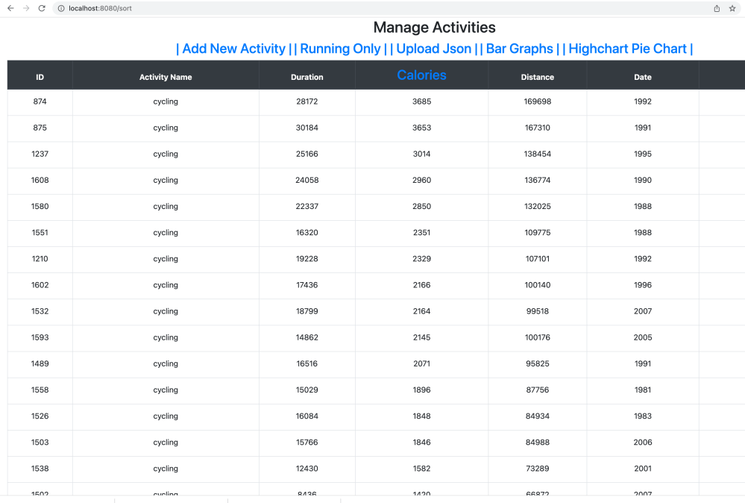Viewport: 745px width, 503px height.
Task: Click the browser back arrow
Action: point(10,8)
